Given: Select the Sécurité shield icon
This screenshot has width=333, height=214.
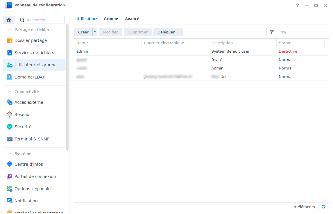Looking at the screenshot, I should coord(10,127).
